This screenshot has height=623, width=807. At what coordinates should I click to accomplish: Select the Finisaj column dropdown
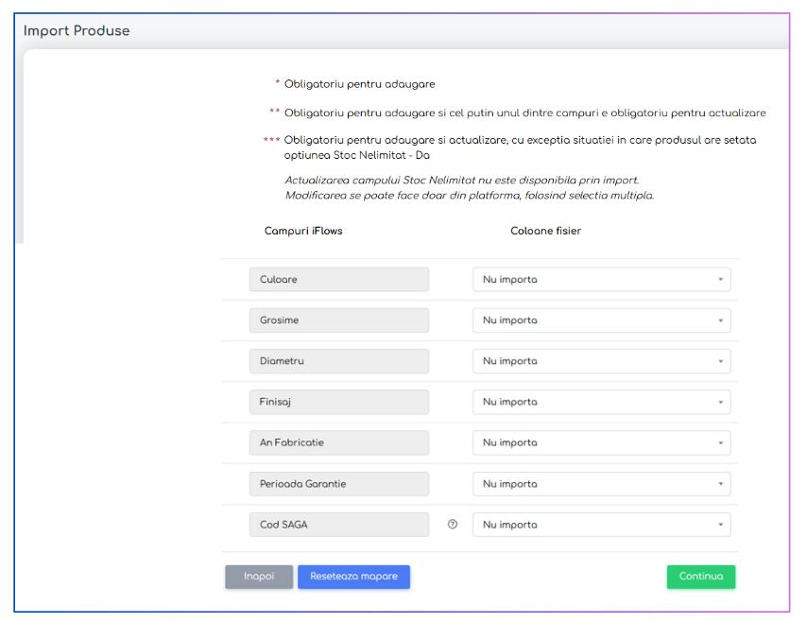coord(601,402)
